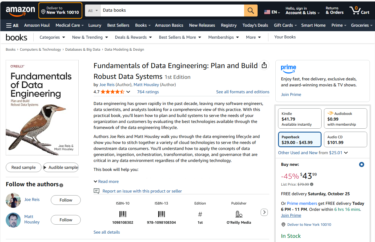Click the List Price info icon
This screenshot has height=242, width=375.
[x=311, y=184]
